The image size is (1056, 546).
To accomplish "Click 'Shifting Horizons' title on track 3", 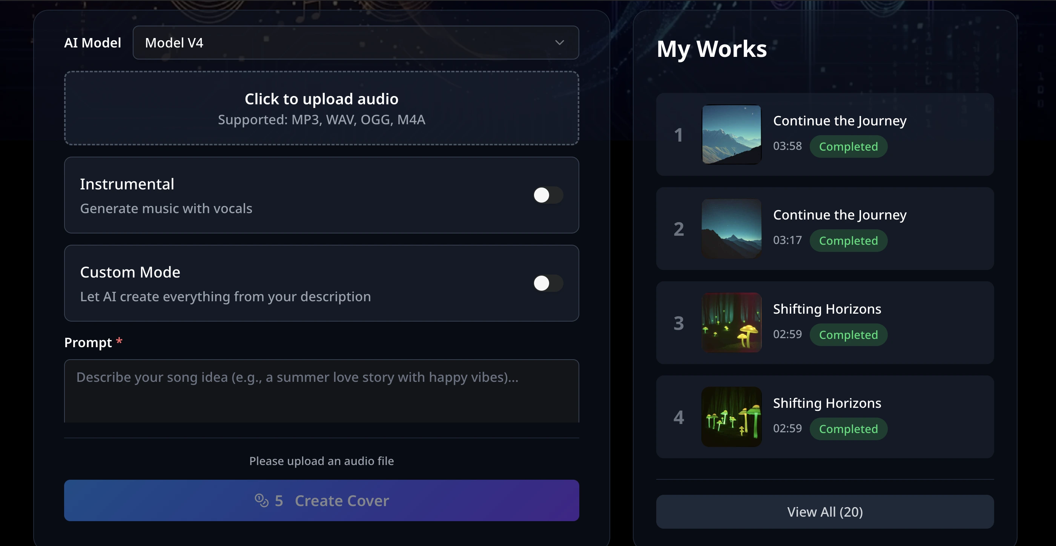I will coord(827,309).
